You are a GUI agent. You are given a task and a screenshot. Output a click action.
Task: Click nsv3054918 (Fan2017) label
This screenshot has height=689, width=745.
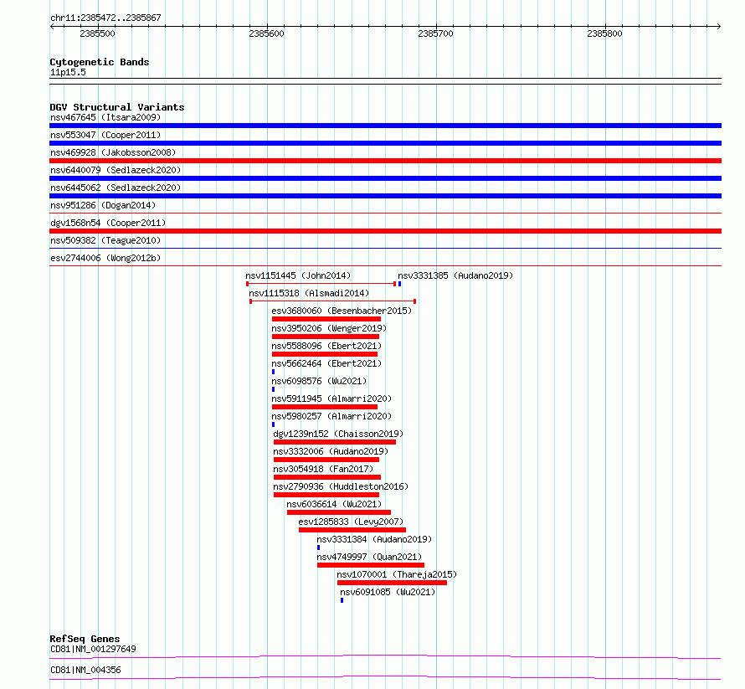pyautogui.click(x=323, y=469)
